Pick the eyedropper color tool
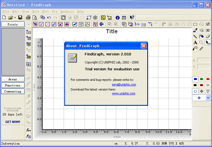212x147 pixels. point(195,30)
